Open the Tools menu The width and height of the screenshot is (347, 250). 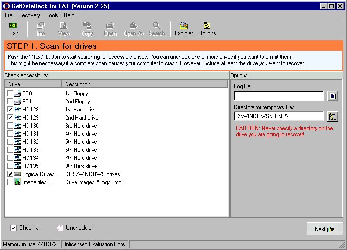click(x=52, y=15)
